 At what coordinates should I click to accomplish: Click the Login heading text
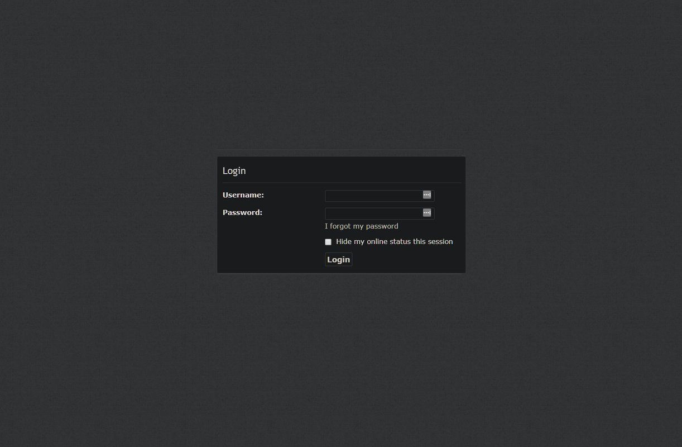click(x=234, y=171)
